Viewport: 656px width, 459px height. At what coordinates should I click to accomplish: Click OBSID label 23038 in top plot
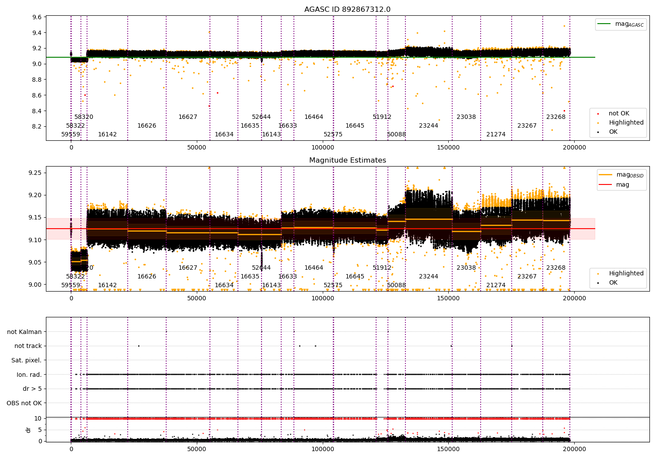point(466,117)
